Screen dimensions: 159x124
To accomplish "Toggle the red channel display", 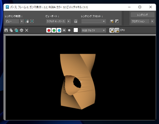I will pos(49,30).
